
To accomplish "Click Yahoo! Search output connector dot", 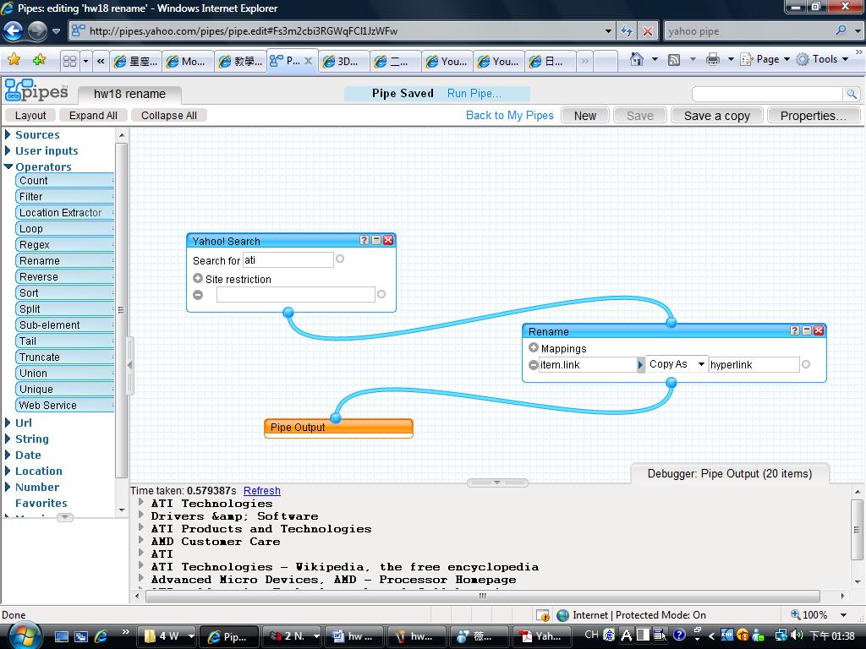I will point(288,313).
